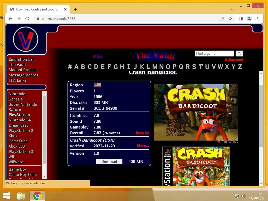This screenshot has height=201, width=268.
Task: Select GameCube system
Action: point(18,141)
